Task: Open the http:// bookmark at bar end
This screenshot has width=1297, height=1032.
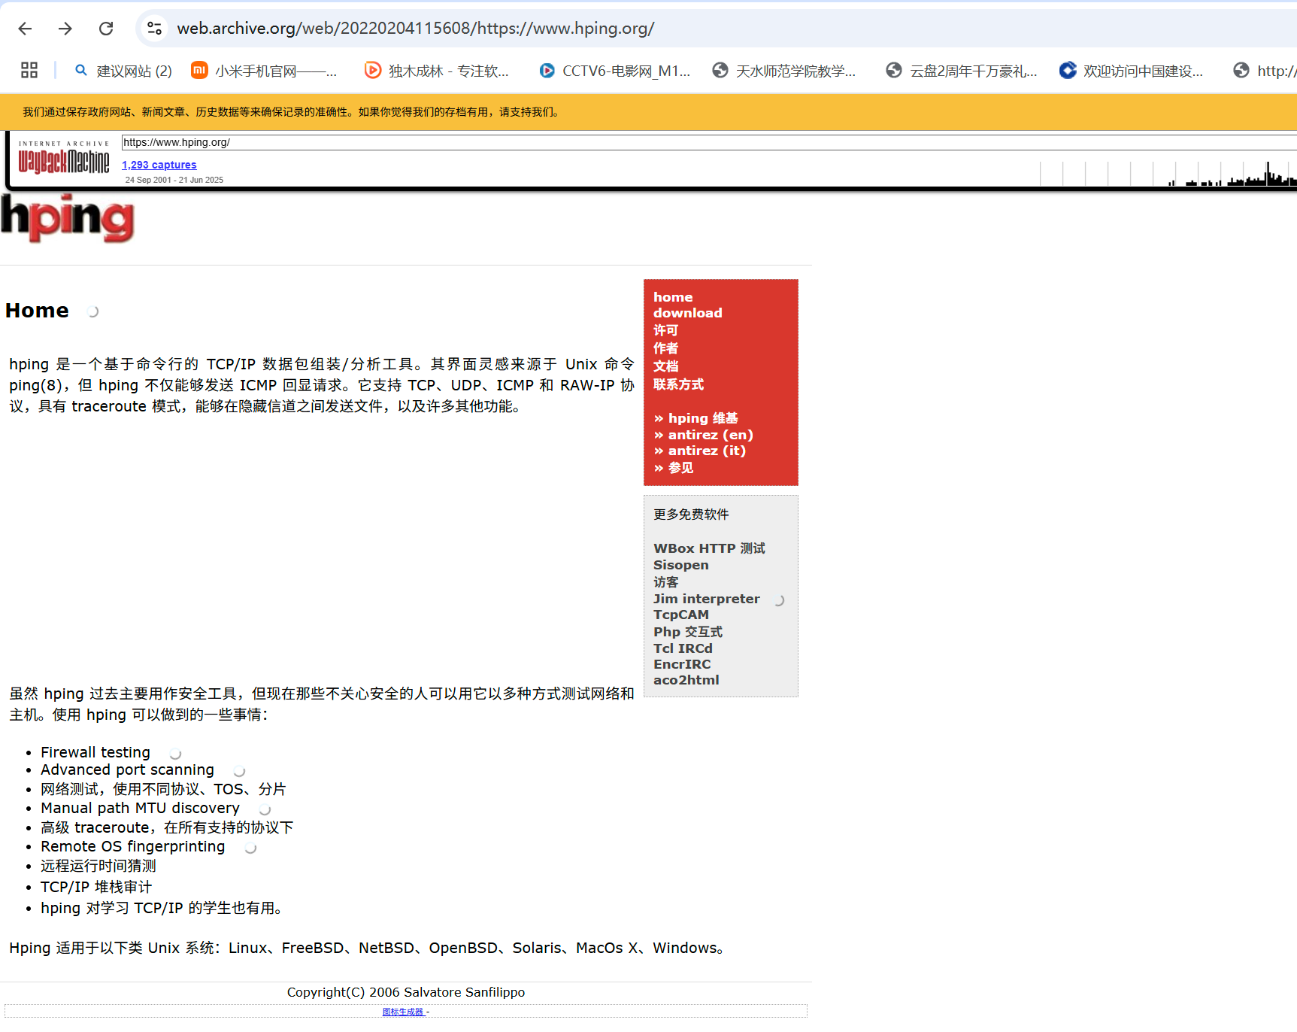Action: (1265, 71)
